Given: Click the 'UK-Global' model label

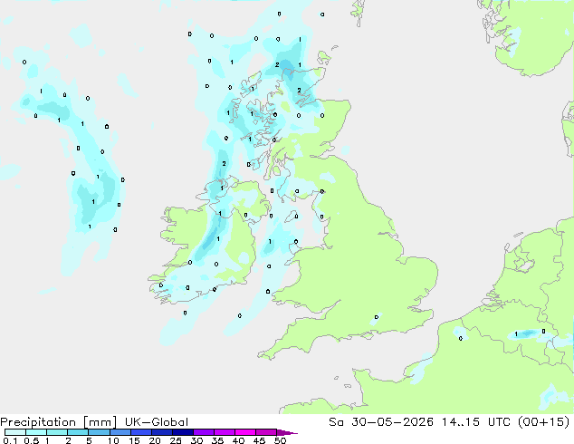Looking at the screenshot, I should [157, 422].
